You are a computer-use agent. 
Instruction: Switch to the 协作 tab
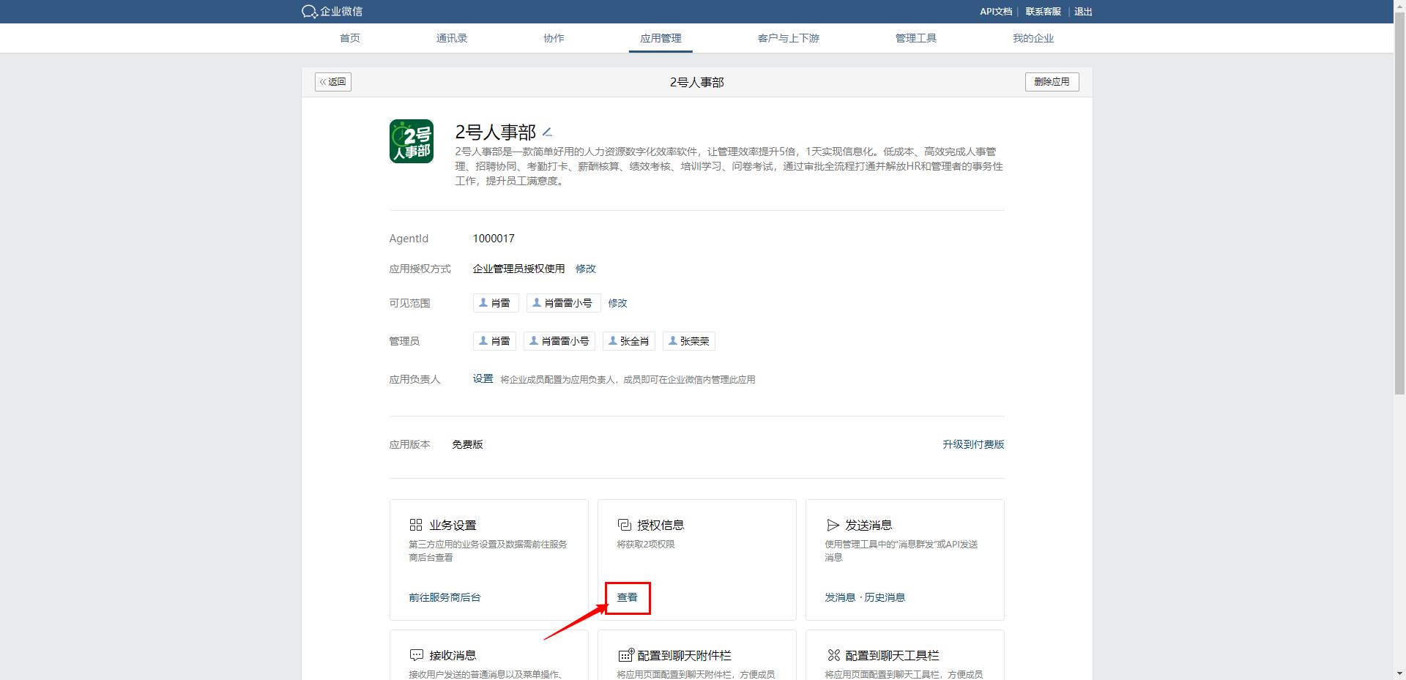[x=554, y=38]
